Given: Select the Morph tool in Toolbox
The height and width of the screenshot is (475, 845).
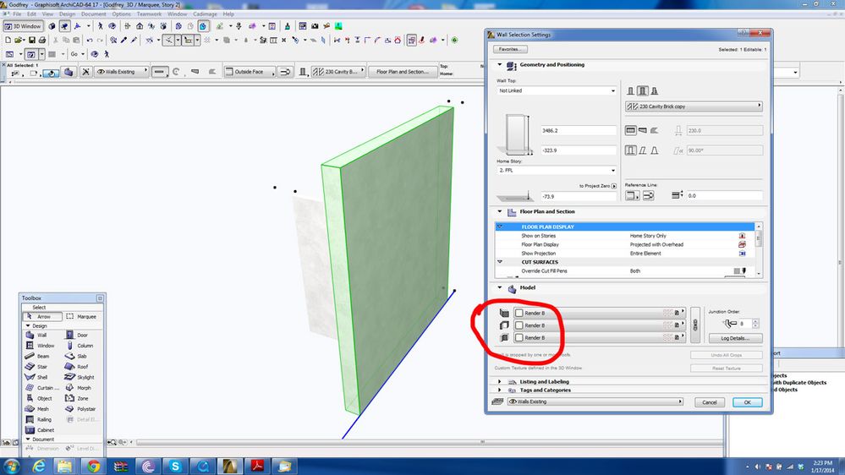Looking at the screenshot, I should (x=82, y=388).
